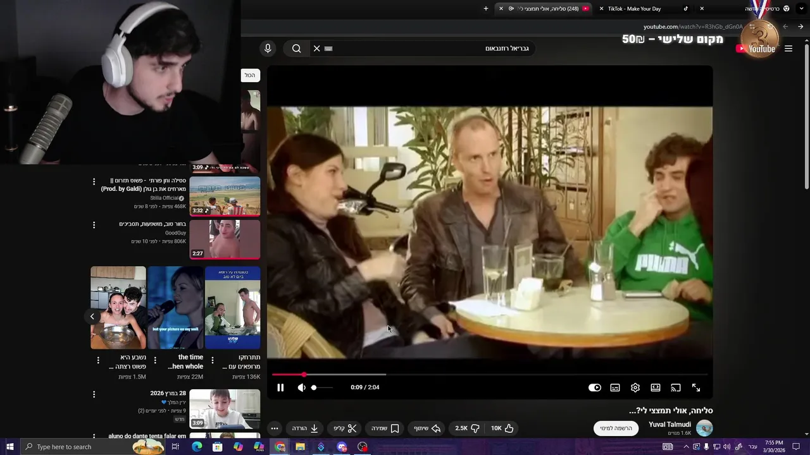The height and width of the screenshot is (455, 810).
Task: Start voice search with microphone
Action: [268, 49]
